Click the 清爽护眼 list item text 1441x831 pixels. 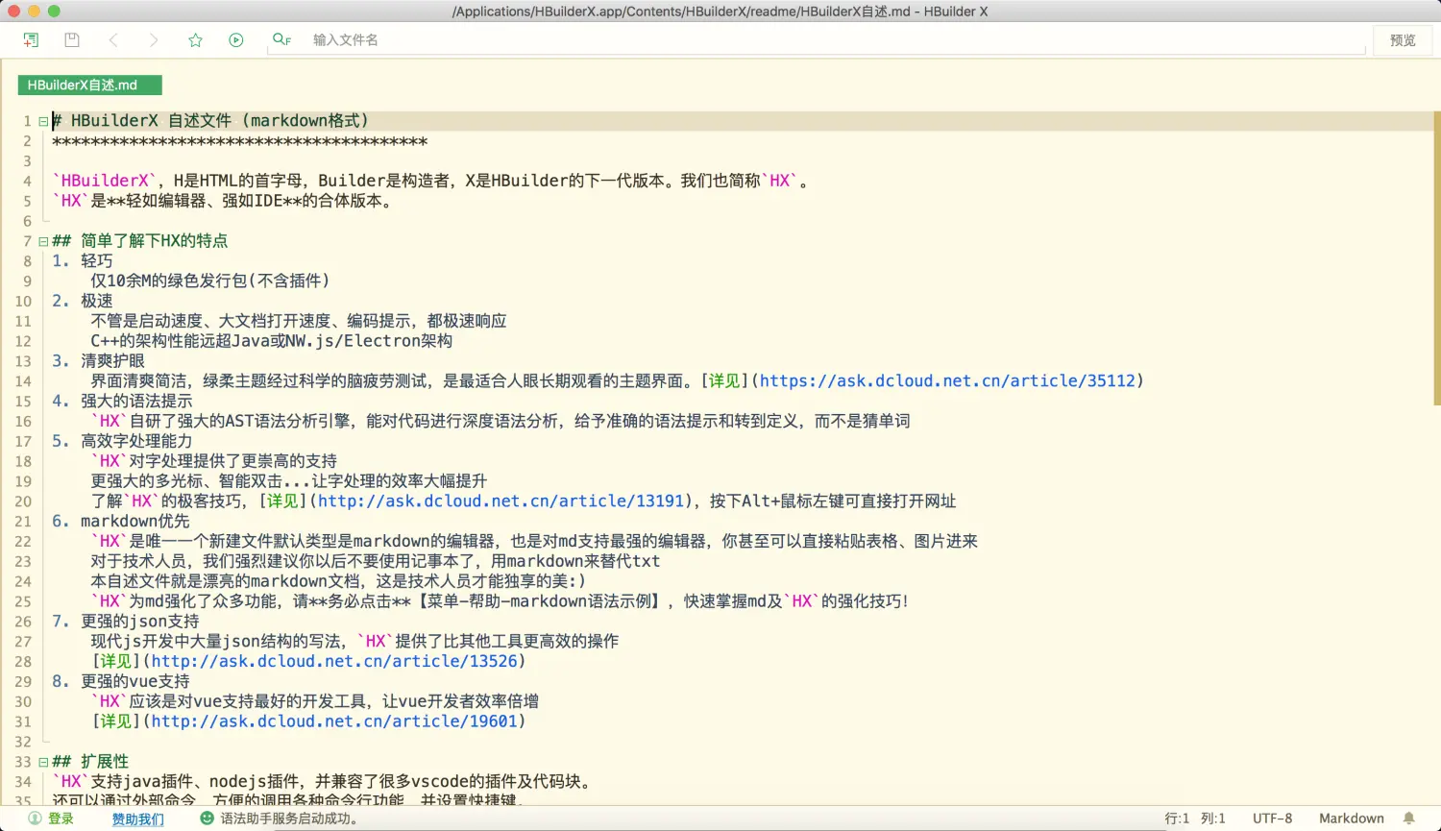point(112,361)
